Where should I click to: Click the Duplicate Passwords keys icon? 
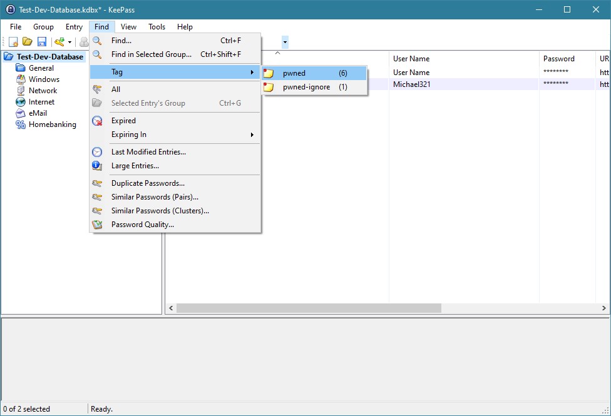click(x=97, y=183)
